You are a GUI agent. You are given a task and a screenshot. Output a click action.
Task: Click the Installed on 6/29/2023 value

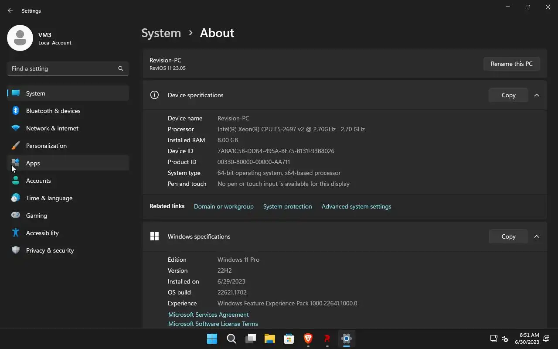pos(231,281)
